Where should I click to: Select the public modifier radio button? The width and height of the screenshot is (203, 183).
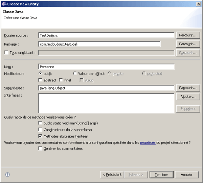tap(41, 73)
